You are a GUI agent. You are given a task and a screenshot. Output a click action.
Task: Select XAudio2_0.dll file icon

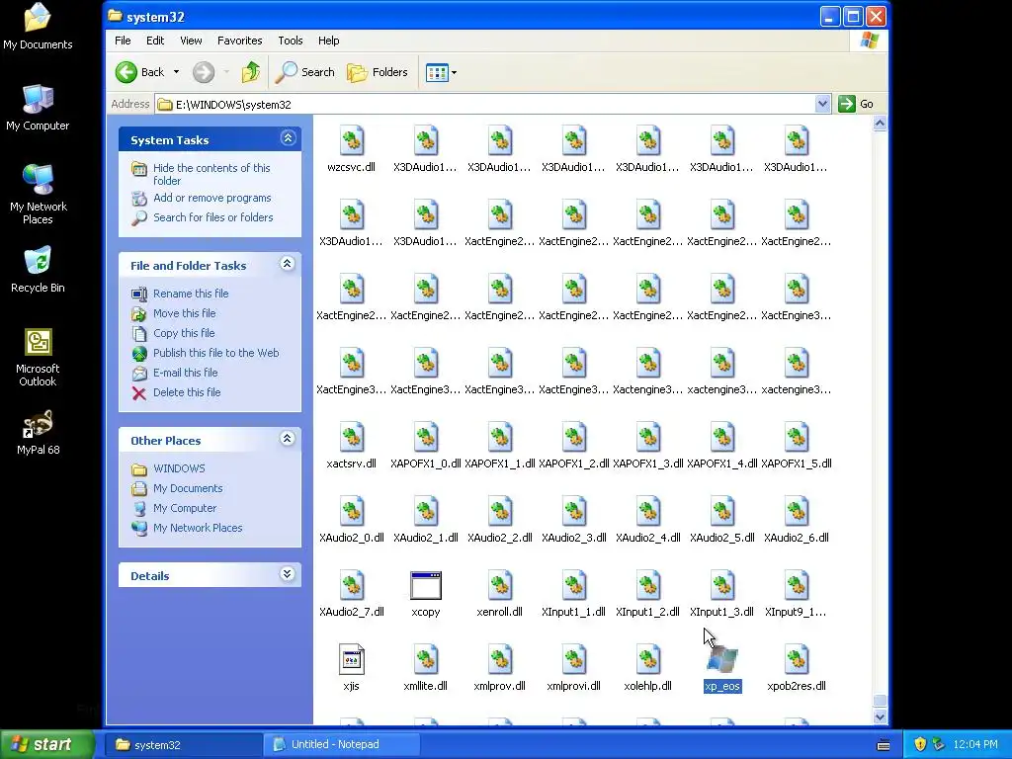(x=352, y=511)
